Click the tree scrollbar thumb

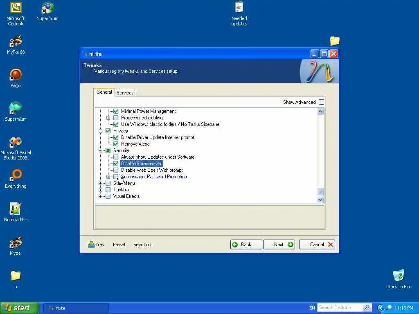(320, 192)
